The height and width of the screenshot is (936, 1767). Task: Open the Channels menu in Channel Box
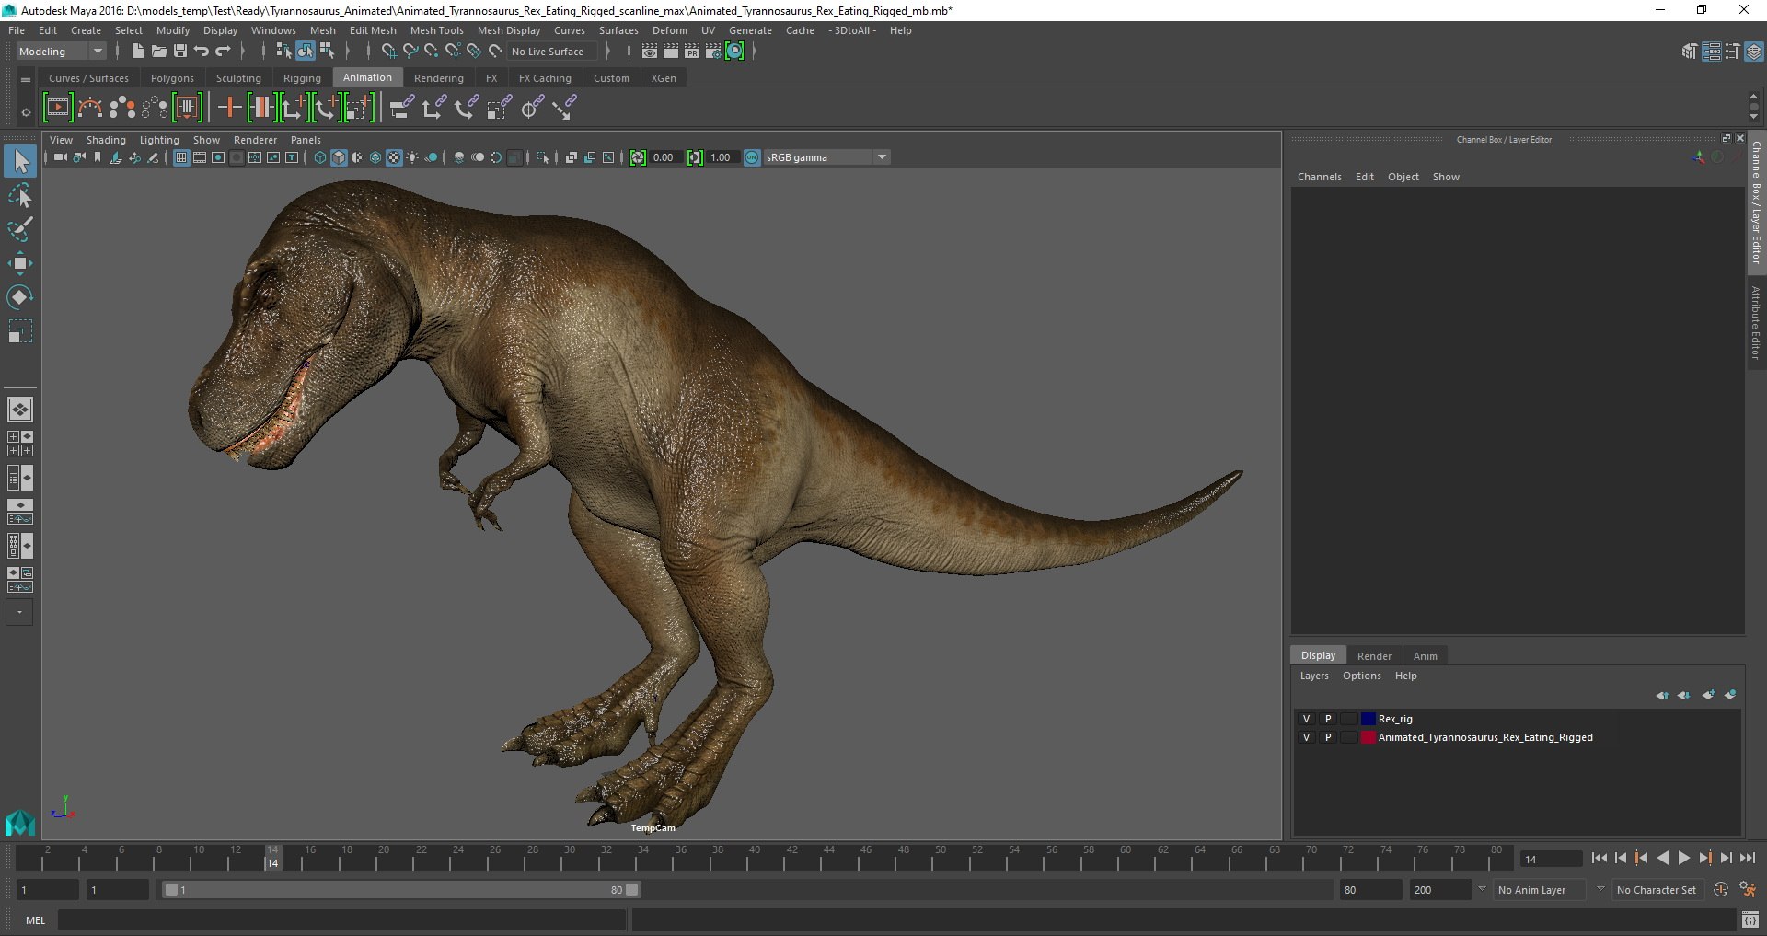[x=1319, y=177]
